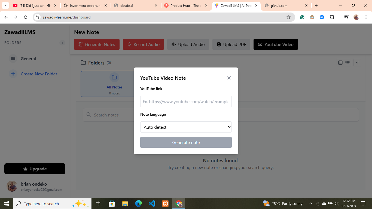Open the Chrome three-dot menu

pyautogui.click(x=365, y=17)
